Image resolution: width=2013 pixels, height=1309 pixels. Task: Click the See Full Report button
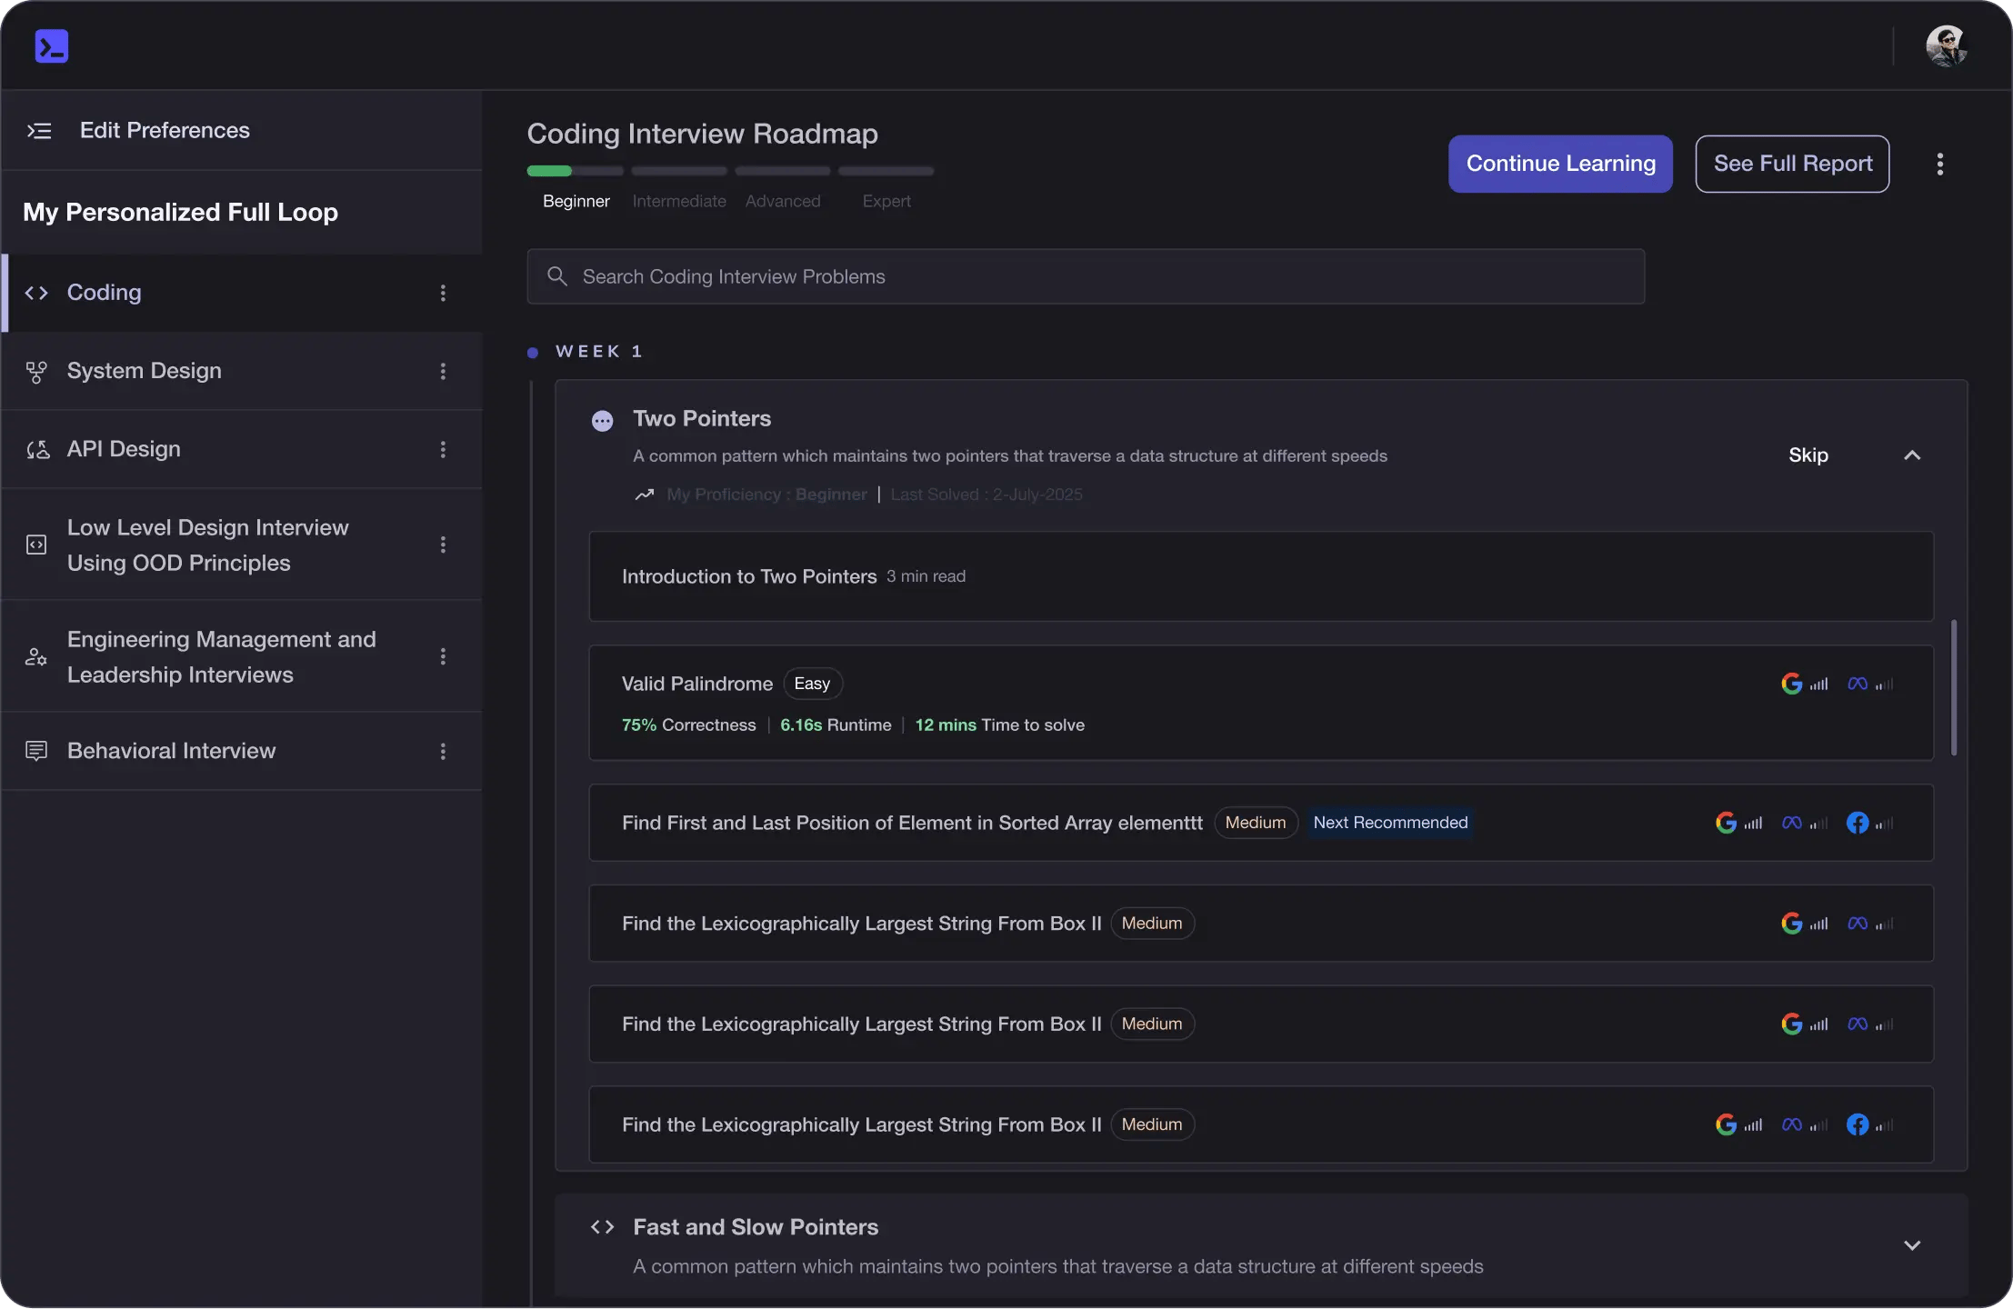tap(1792, 164)
